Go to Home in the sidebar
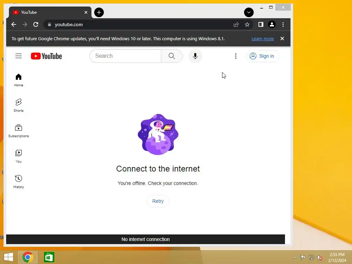The height and width of the screenshot is (264, 352). [19, 80]
